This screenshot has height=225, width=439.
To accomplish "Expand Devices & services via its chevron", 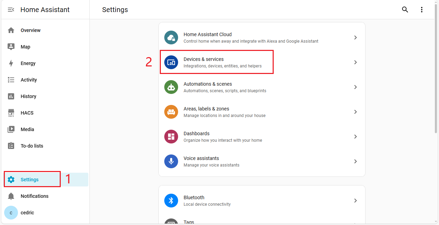I will [355, 62].
